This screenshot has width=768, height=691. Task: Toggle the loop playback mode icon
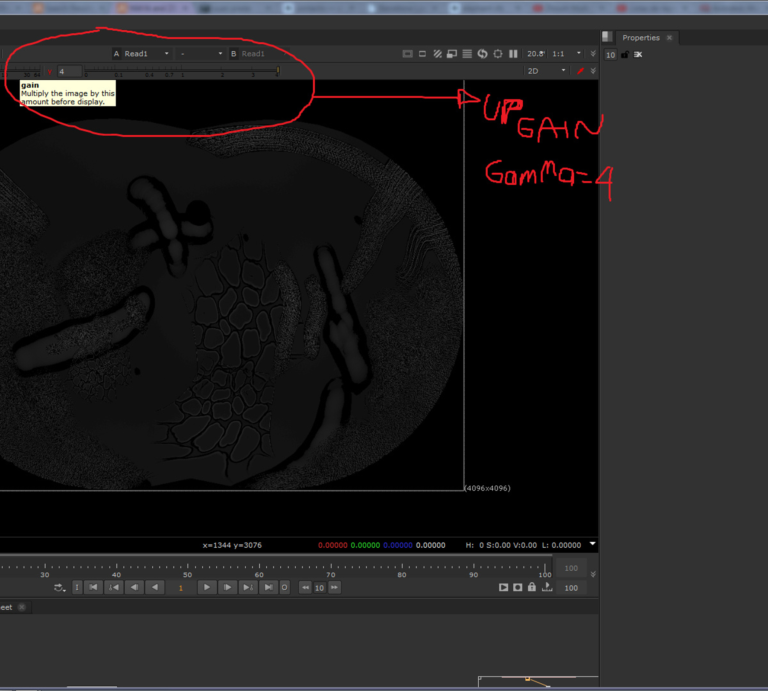59,588
